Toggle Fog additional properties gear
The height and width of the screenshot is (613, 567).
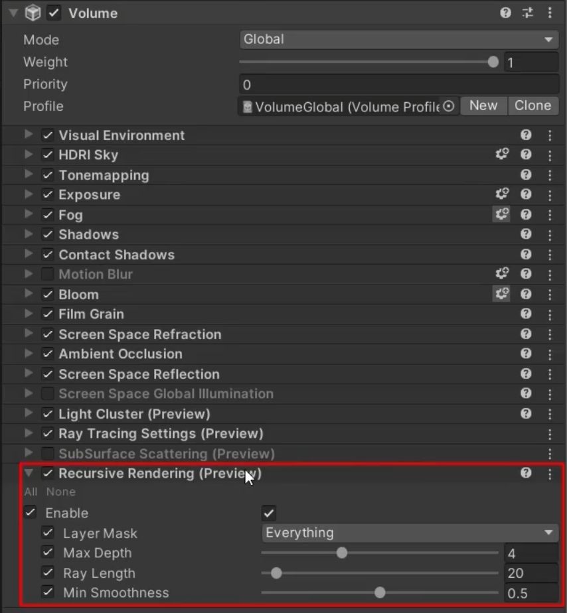pos(501,214)
